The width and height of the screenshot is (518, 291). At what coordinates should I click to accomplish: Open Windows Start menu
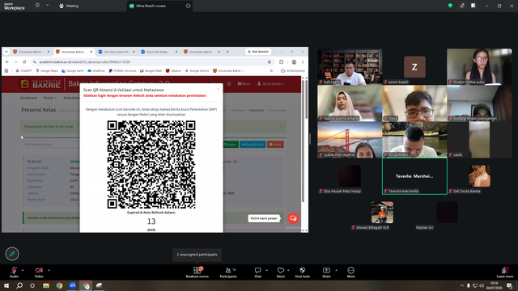point(6,285)
